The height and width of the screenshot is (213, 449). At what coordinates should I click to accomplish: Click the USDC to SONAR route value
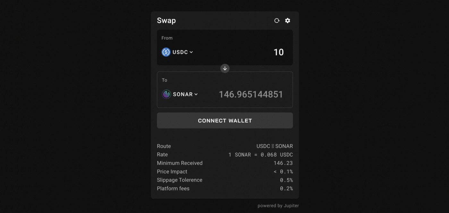[x=275, y=146]
